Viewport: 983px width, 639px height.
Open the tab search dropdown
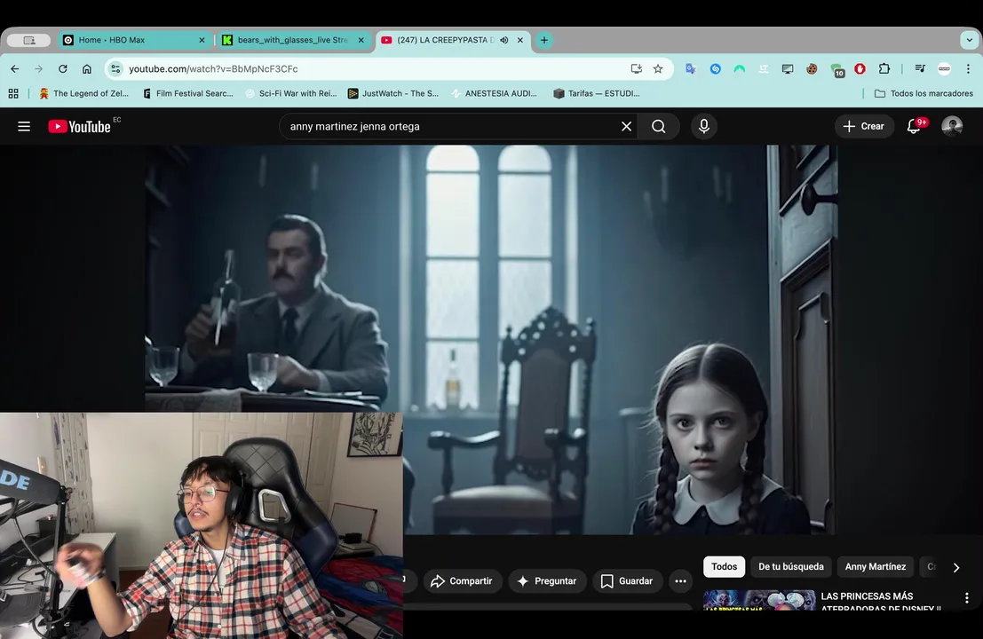(x=969, y=40)
